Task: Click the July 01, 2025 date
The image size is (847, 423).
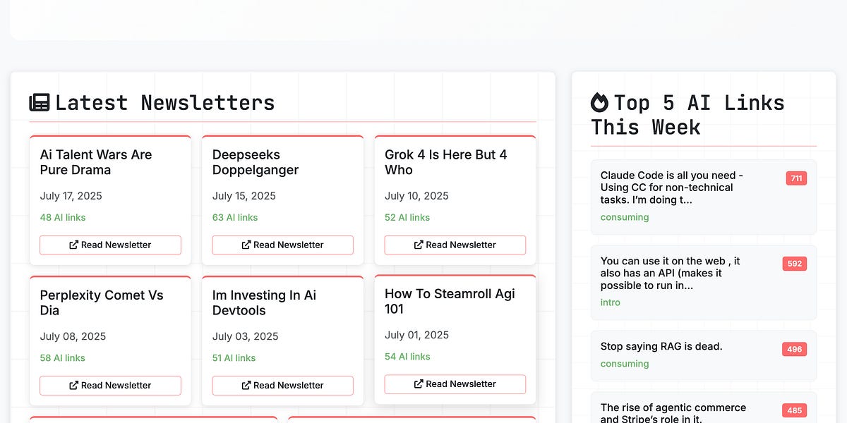Action: coord(416,335)
